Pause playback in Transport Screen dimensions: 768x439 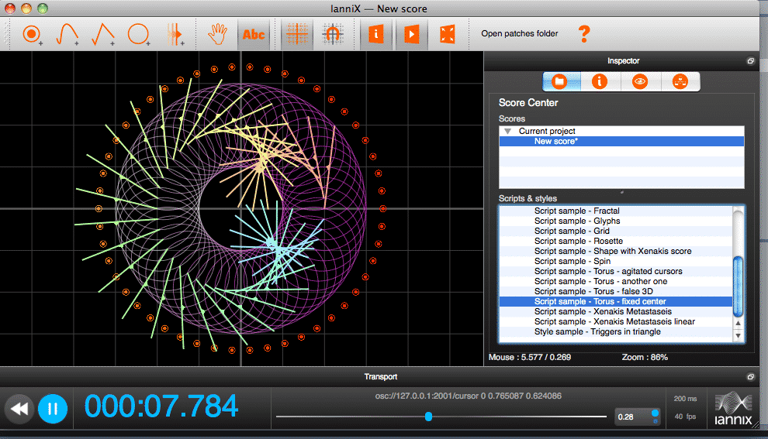point(53,409)
